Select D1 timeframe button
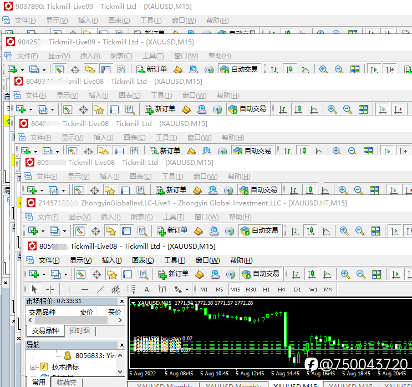The height and width of the screenshot is (387, 412). [297, 289]
